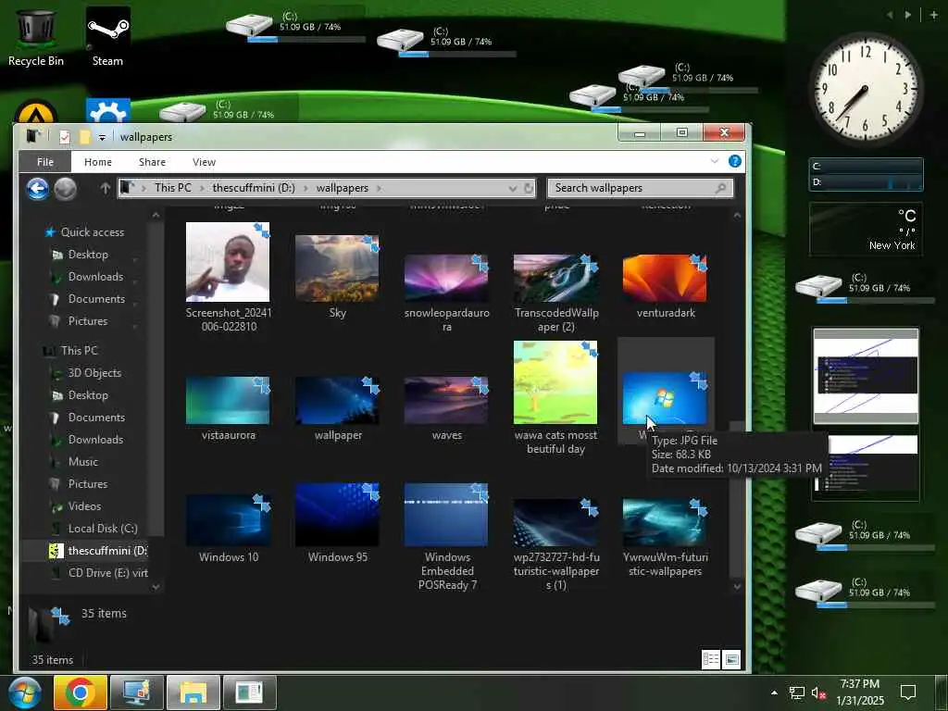Click the analog clock gadget
The image size is (948, 711).
click(x=866, y=90)
